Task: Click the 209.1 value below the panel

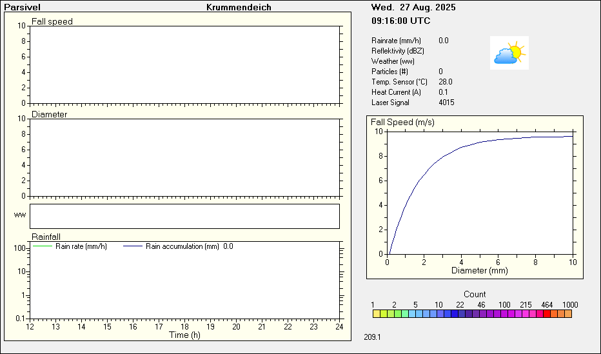Action: point(372,337)
